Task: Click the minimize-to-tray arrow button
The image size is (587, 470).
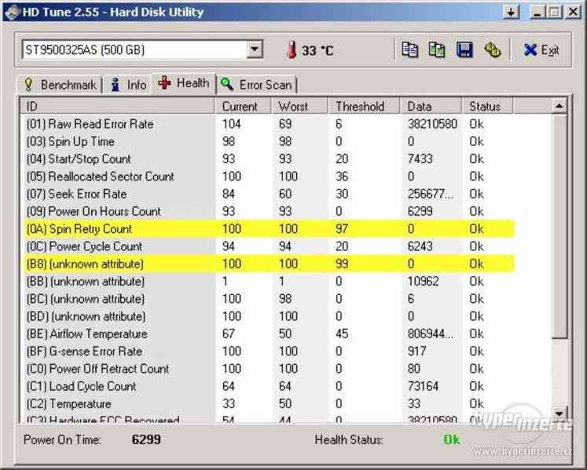Action: [511, 12]
